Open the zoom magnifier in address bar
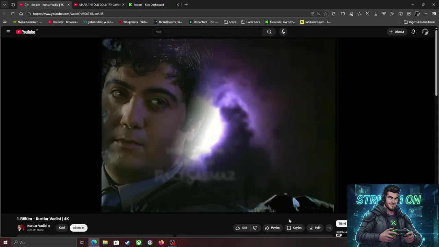Image resolution: width=439 pixels, height=247 pixels. 319,14
